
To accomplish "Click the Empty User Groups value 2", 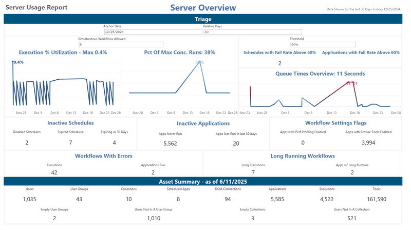I will 54,218.
